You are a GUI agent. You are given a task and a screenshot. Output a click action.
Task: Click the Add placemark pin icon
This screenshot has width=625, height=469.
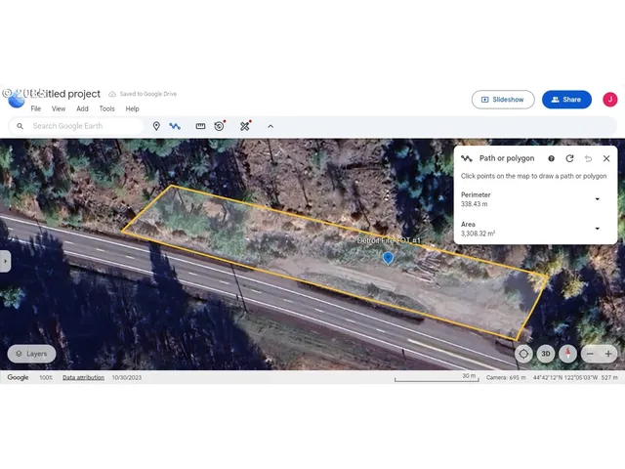(156, 126)
